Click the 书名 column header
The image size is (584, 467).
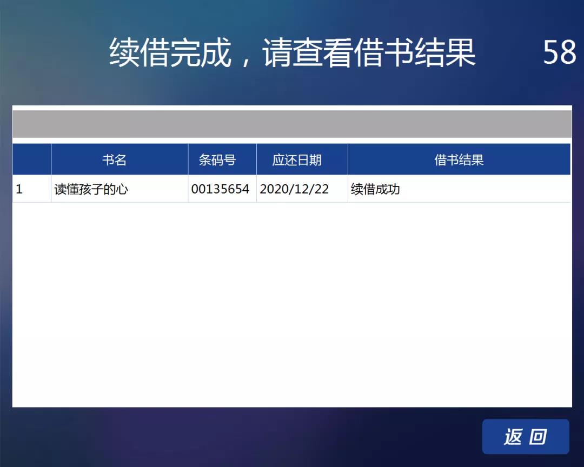pyautogui.click(x=114, y=160)
